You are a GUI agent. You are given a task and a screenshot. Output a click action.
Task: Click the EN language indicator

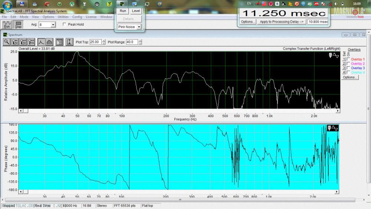pos(249,4)
